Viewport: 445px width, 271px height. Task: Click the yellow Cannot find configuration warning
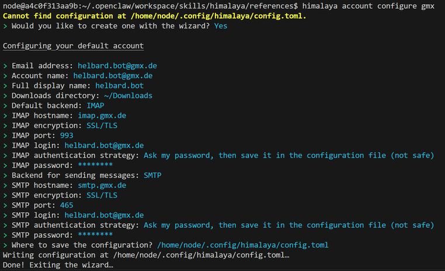coord(154,16)
